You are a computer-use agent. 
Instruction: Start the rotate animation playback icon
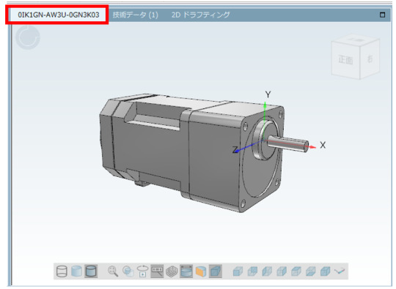(x=142, y=271)
